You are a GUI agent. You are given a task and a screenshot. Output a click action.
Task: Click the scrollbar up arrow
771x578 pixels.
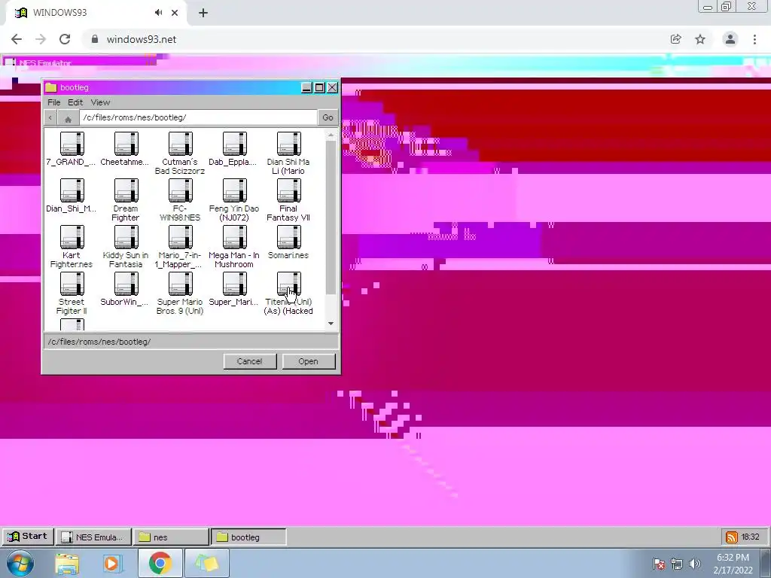coord(331,135)
